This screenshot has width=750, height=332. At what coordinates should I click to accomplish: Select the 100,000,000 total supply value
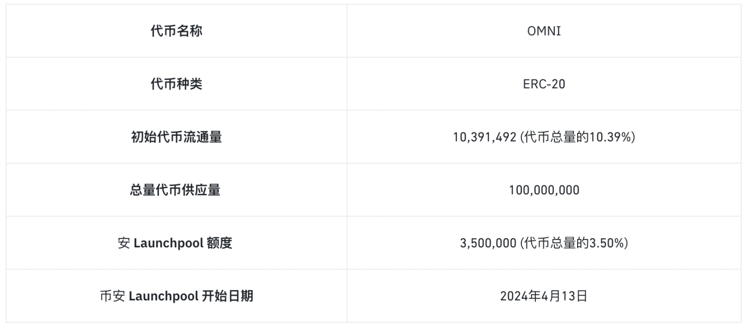(x=544, y=190)
